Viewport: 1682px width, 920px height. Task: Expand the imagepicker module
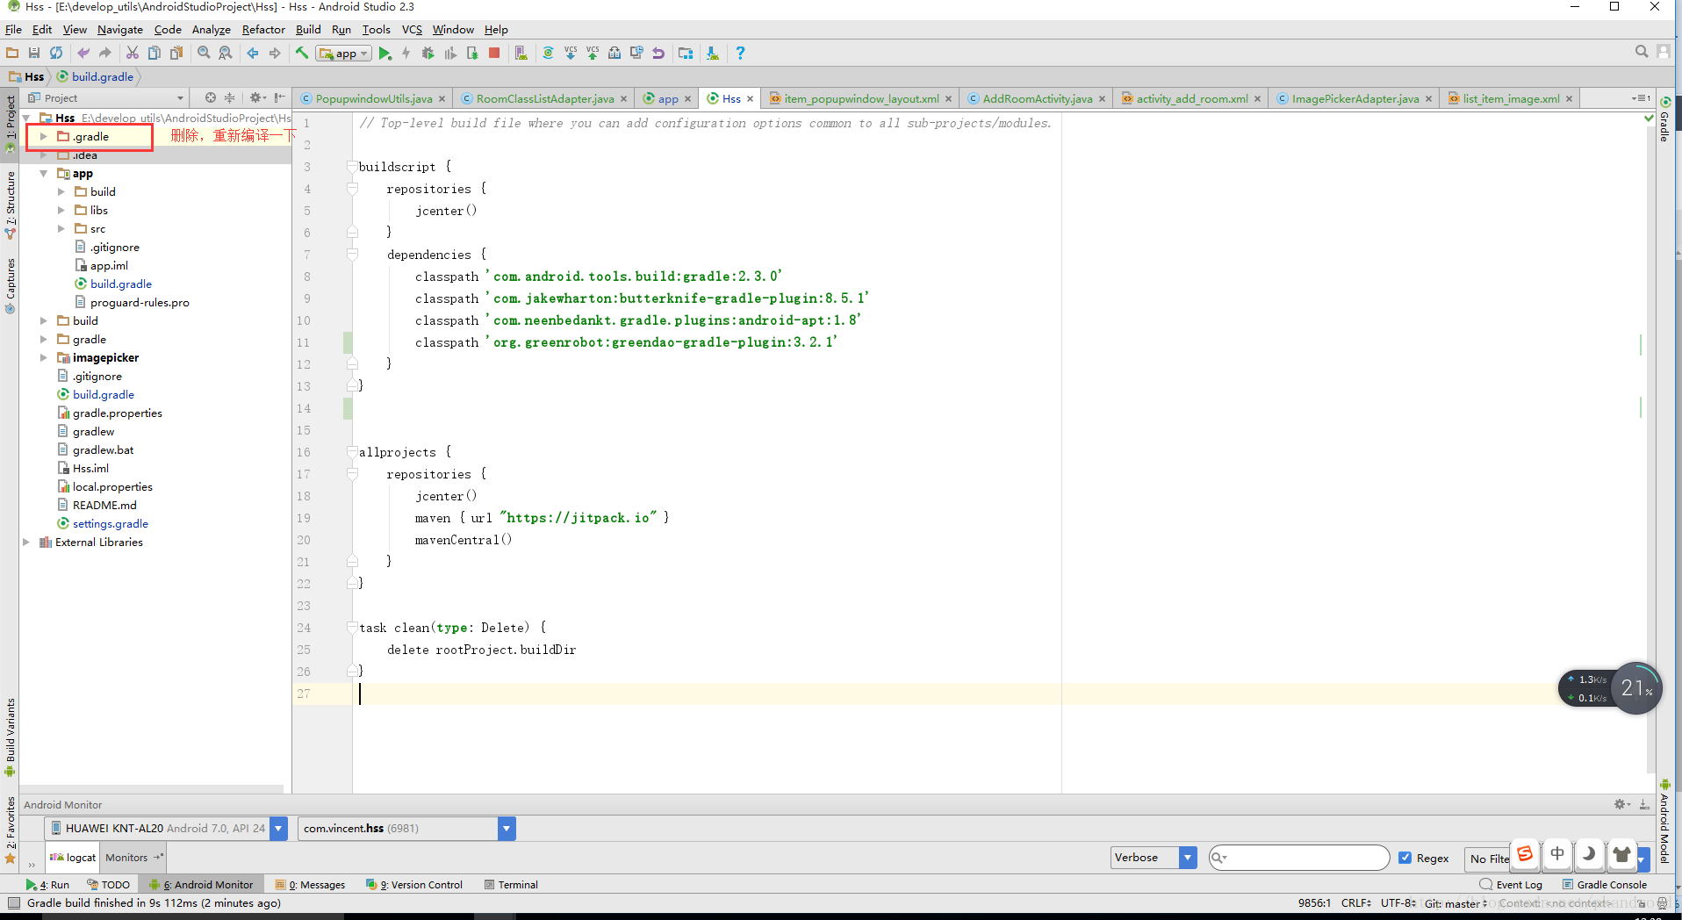pyautogui.click(x=43, y=358)
